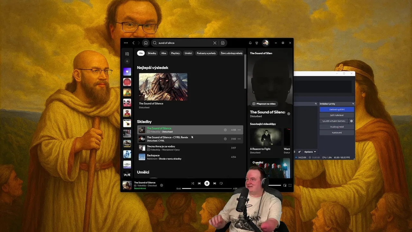Click Zastavit vysílání in OBS
The height and width of the screenshot is (232, 412).
click(337, 110)
